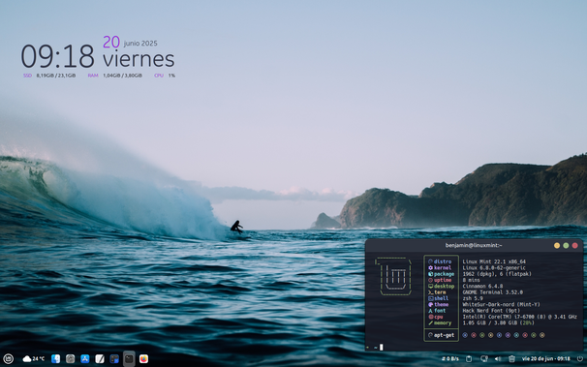Launch the blue App Store-style software manager
The width and height of the screenshot is (587, 367).
[85, 359]
